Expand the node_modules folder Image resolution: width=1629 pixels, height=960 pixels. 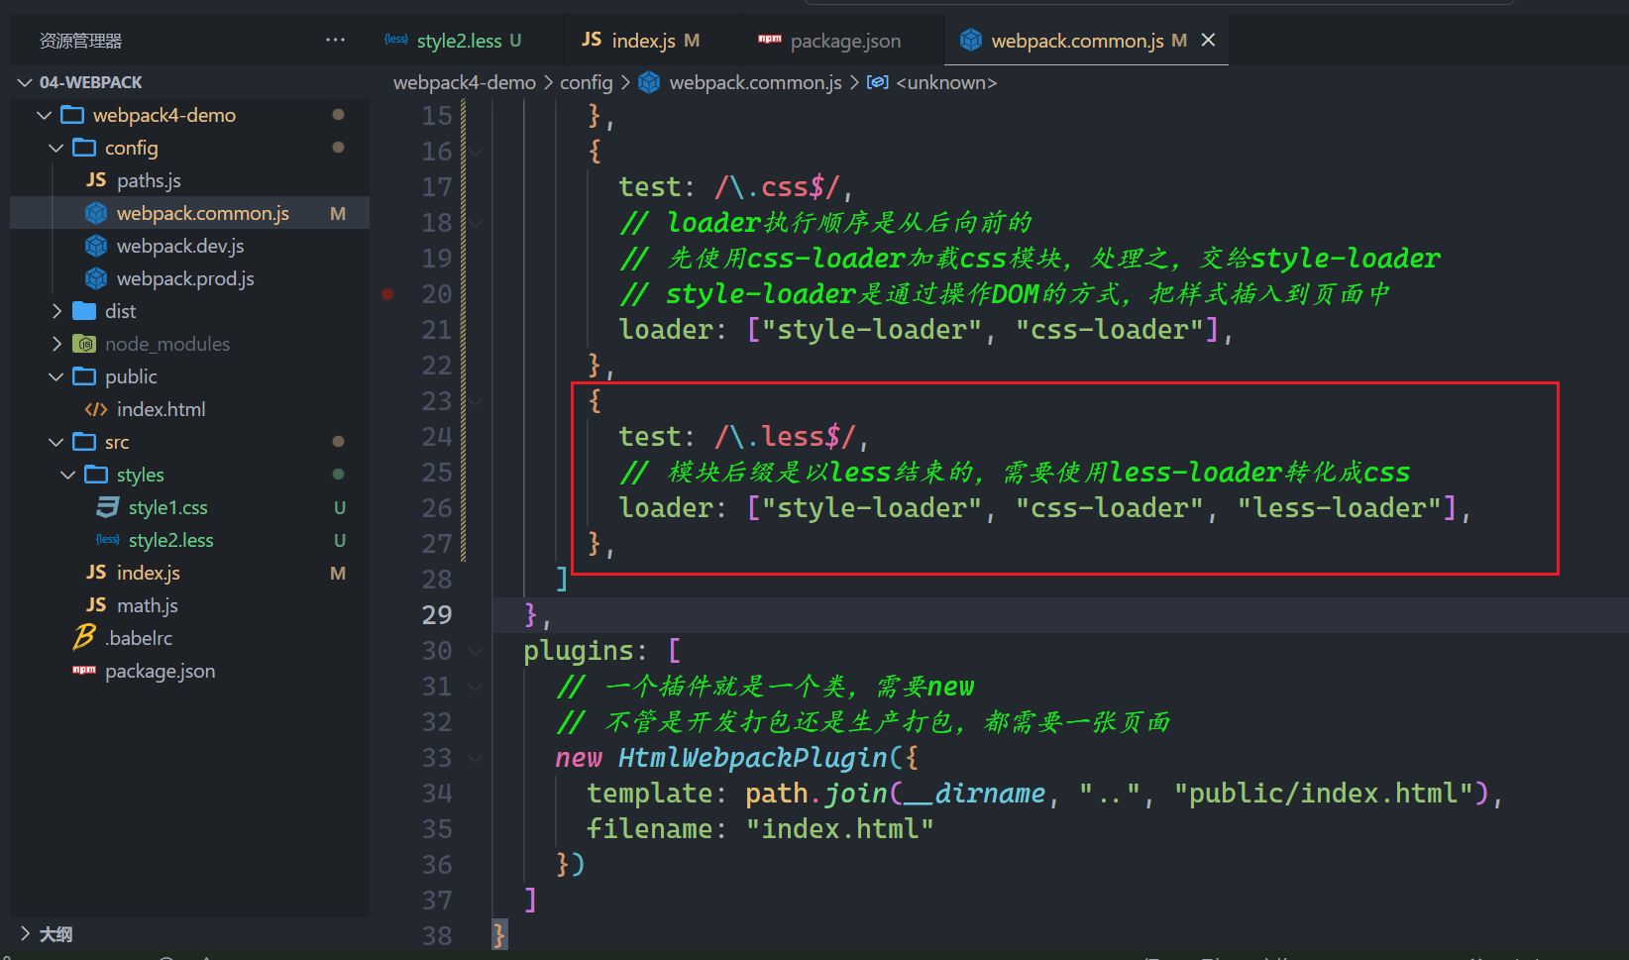tap(55, 344)
